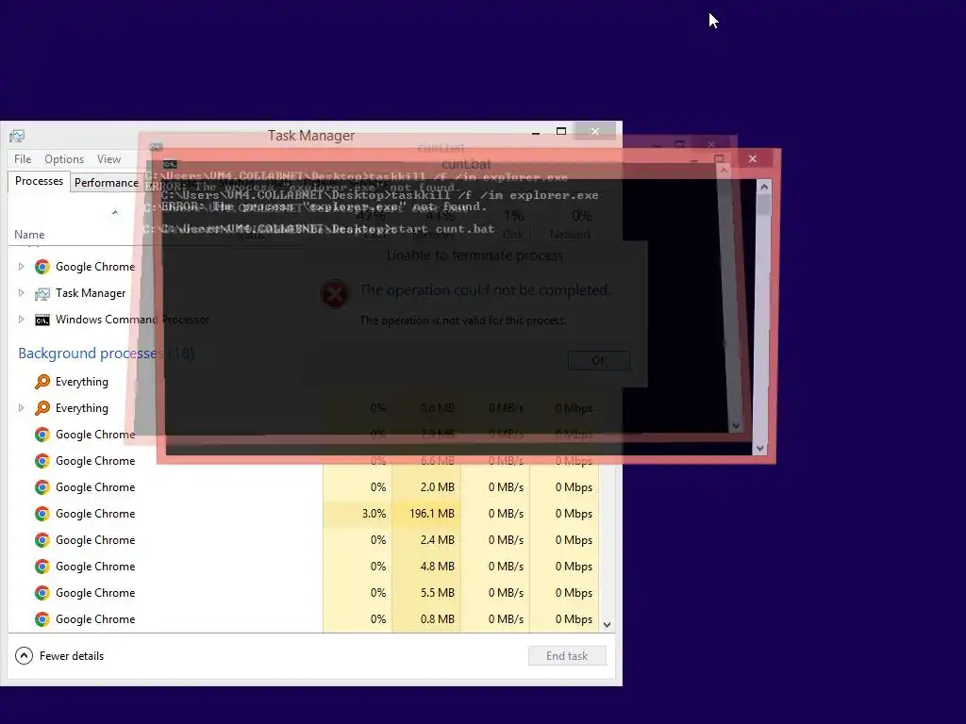The height and width of the screenshot is (724, 966).
Task: Click the Chrome icon of the 196.1 MB row
Action: coord(42,514)
